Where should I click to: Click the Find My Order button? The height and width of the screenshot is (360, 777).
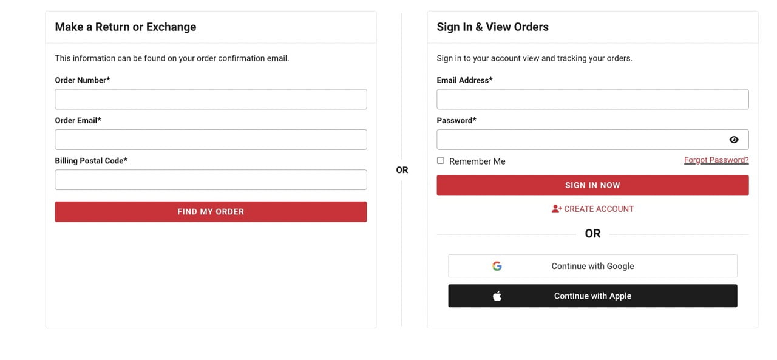click(211, 212)
